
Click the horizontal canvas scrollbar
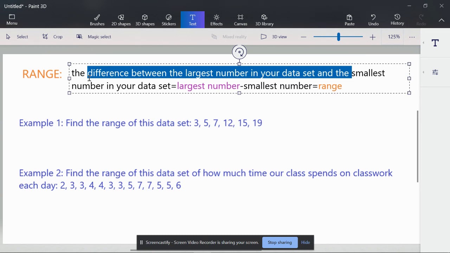195,250
